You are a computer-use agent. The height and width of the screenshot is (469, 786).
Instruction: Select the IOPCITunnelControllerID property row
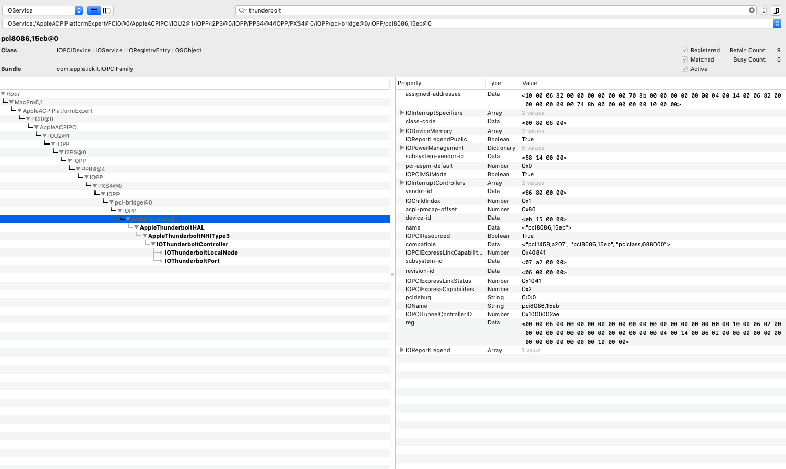(591, 314)
